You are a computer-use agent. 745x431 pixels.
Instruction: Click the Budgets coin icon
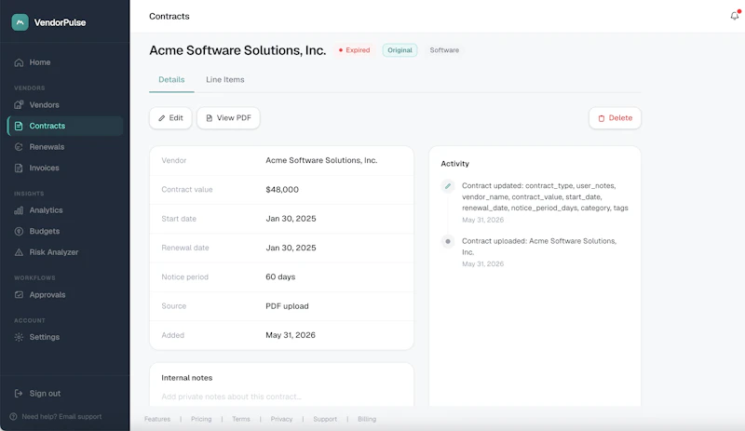click(19, 231)
